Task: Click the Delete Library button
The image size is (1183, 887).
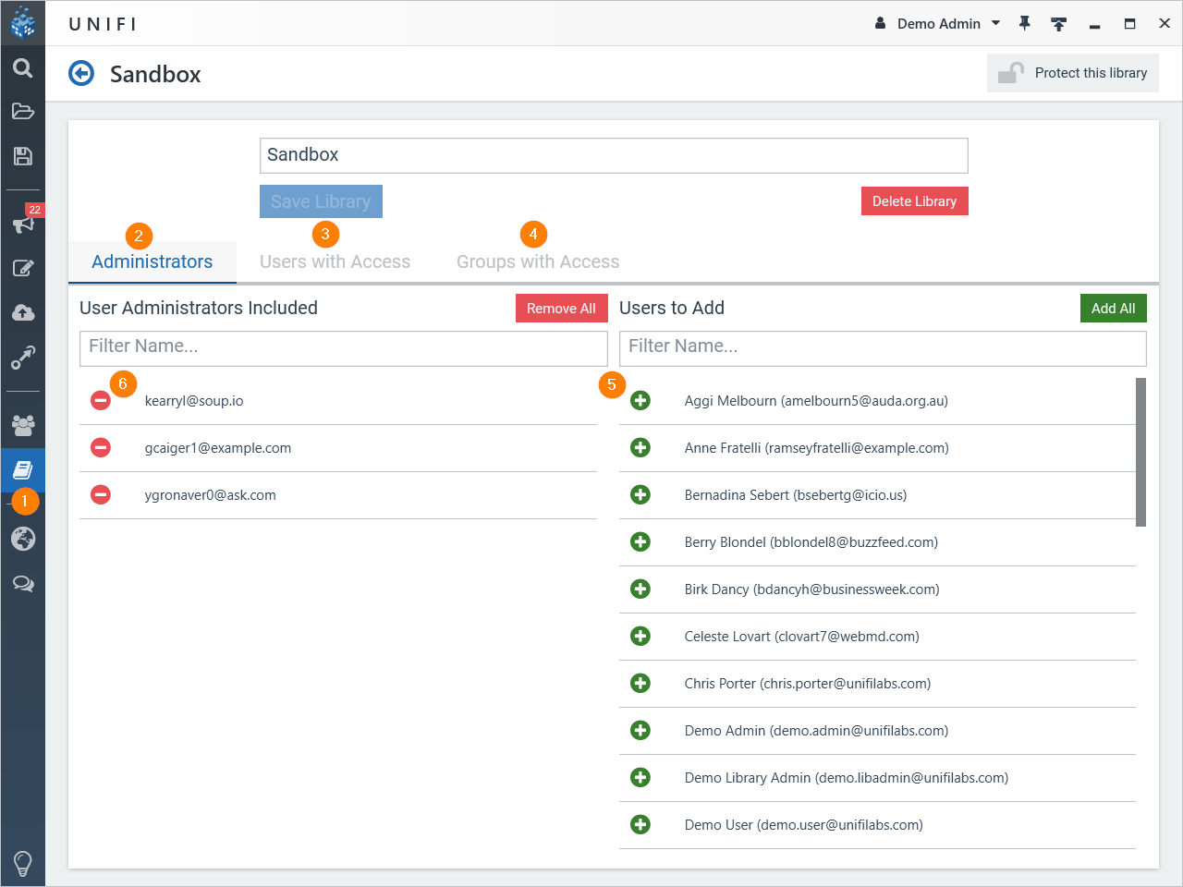Action: click(914, 200)
